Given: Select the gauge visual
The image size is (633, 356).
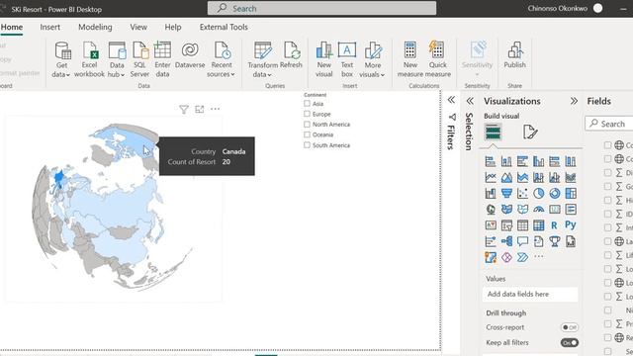Looking at the screenshot, I should tap(538, 209).
